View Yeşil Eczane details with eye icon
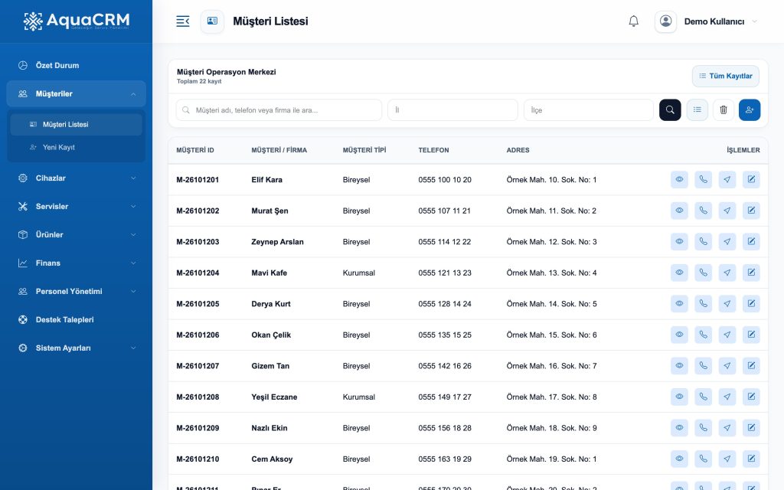Screen dimensions: 784x490 [x=679, y=397]
